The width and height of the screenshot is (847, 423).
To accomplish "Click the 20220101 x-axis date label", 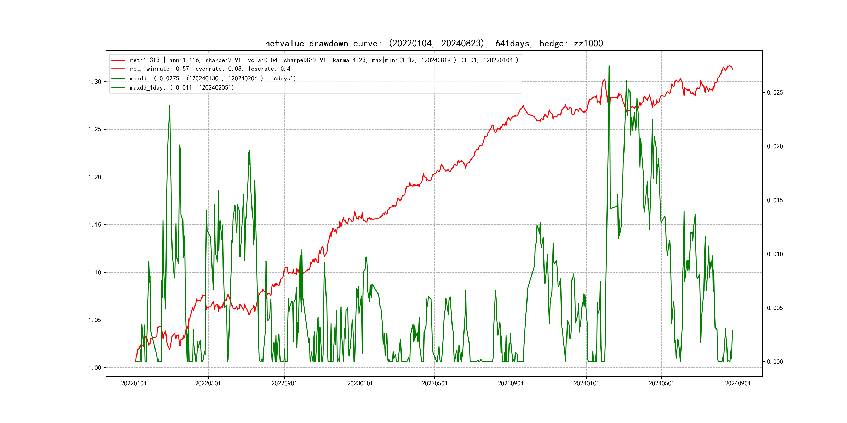I will click(134, 383).
